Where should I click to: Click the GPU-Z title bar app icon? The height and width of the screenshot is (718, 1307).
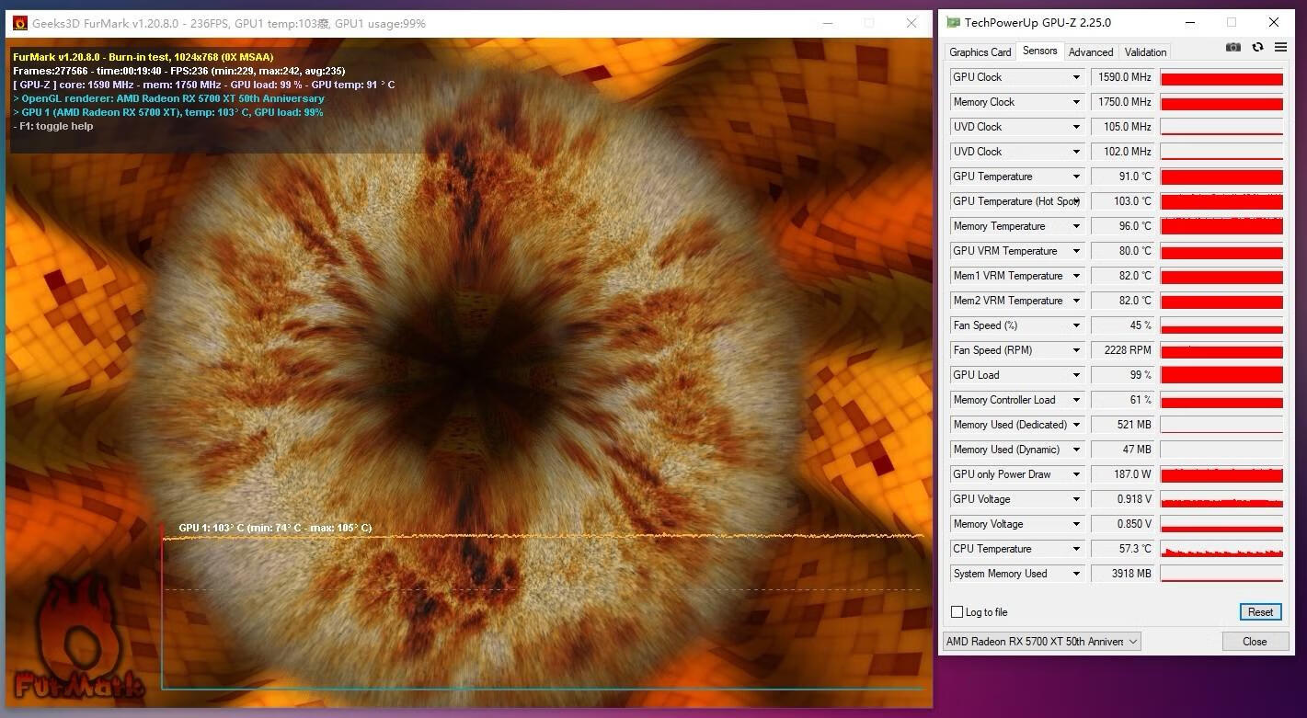[x=953, y=22]
